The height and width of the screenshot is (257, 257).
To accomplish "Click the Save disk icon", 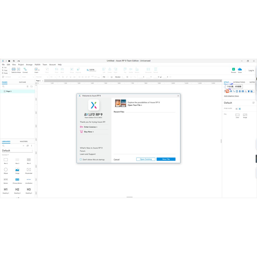I will [9, 61].
